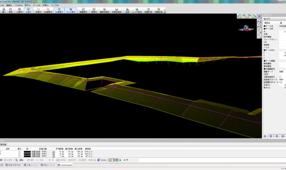Toggle 点群拡張表示 checkbox in properties
The height and width of the screenshot is (170, 286).
[280, 77]
